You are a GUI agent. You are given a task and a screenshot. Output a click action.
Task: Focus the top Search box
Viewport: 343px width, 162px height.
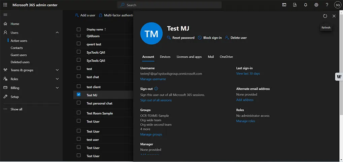point(169,5)
